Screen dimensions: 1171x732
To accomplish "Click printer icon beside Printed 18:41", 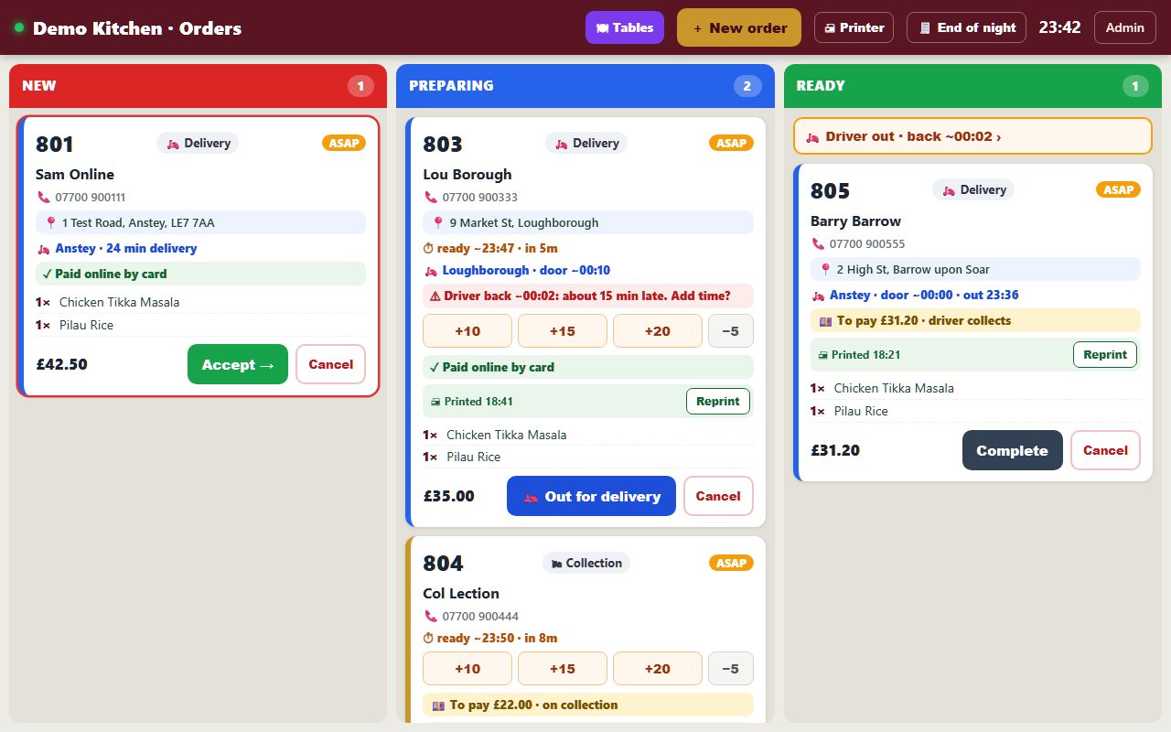I will pos(435,402).
